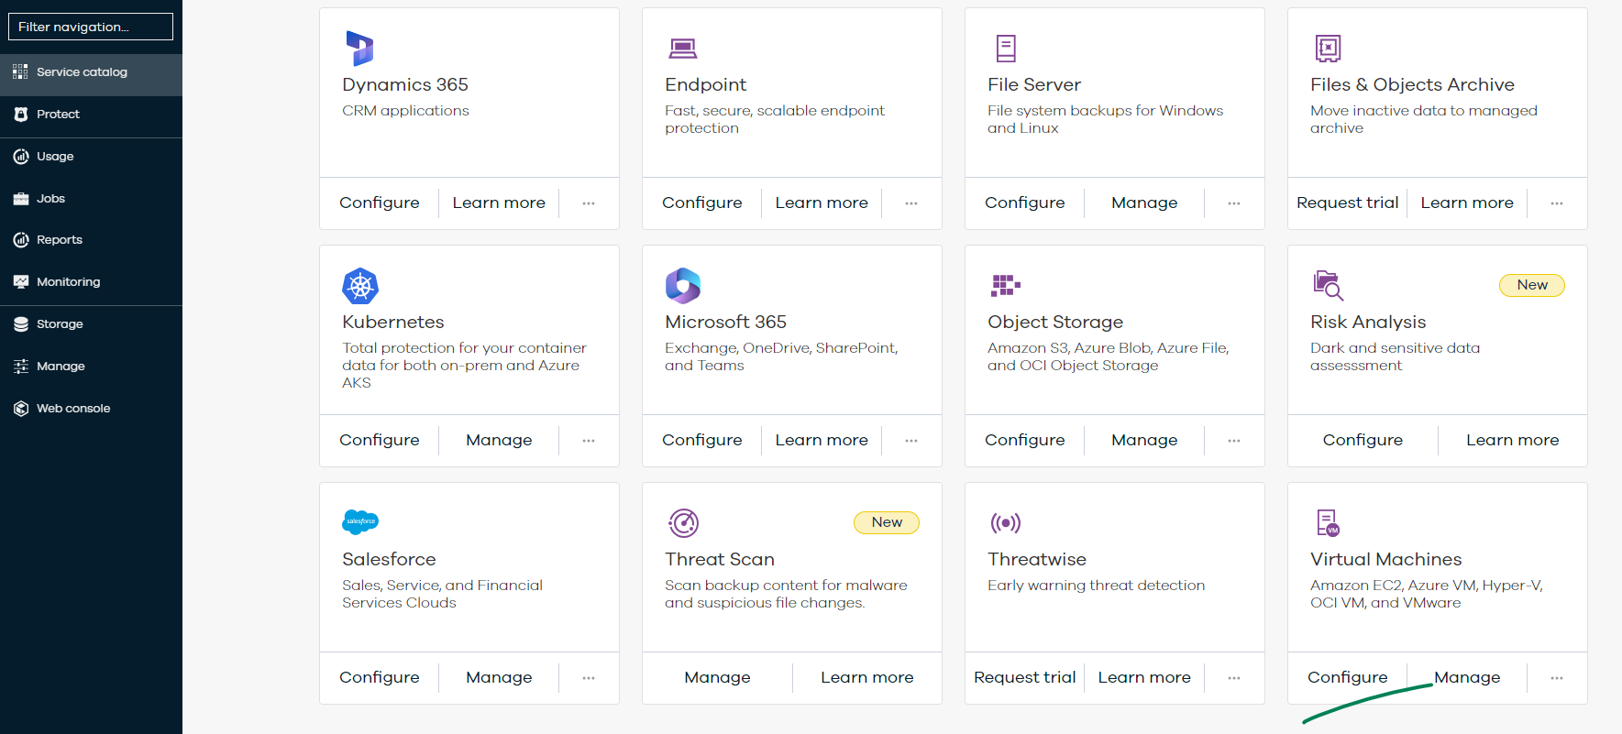Configure Virtual Machines

(x=1348, y=678)
